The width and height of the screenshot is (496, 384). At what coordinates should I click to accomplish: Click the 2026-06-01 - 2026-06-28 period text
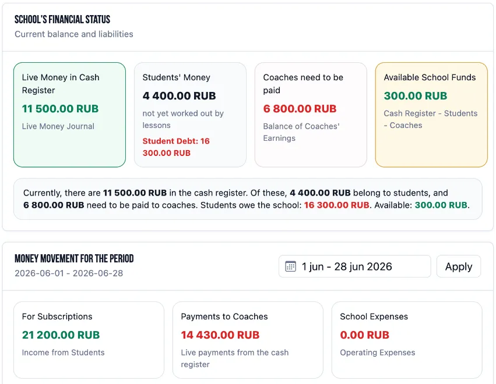point(69,273)
